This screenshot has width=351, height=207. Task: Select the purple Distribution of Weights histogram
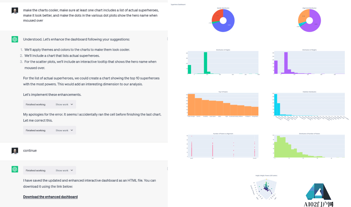point(309,63)
